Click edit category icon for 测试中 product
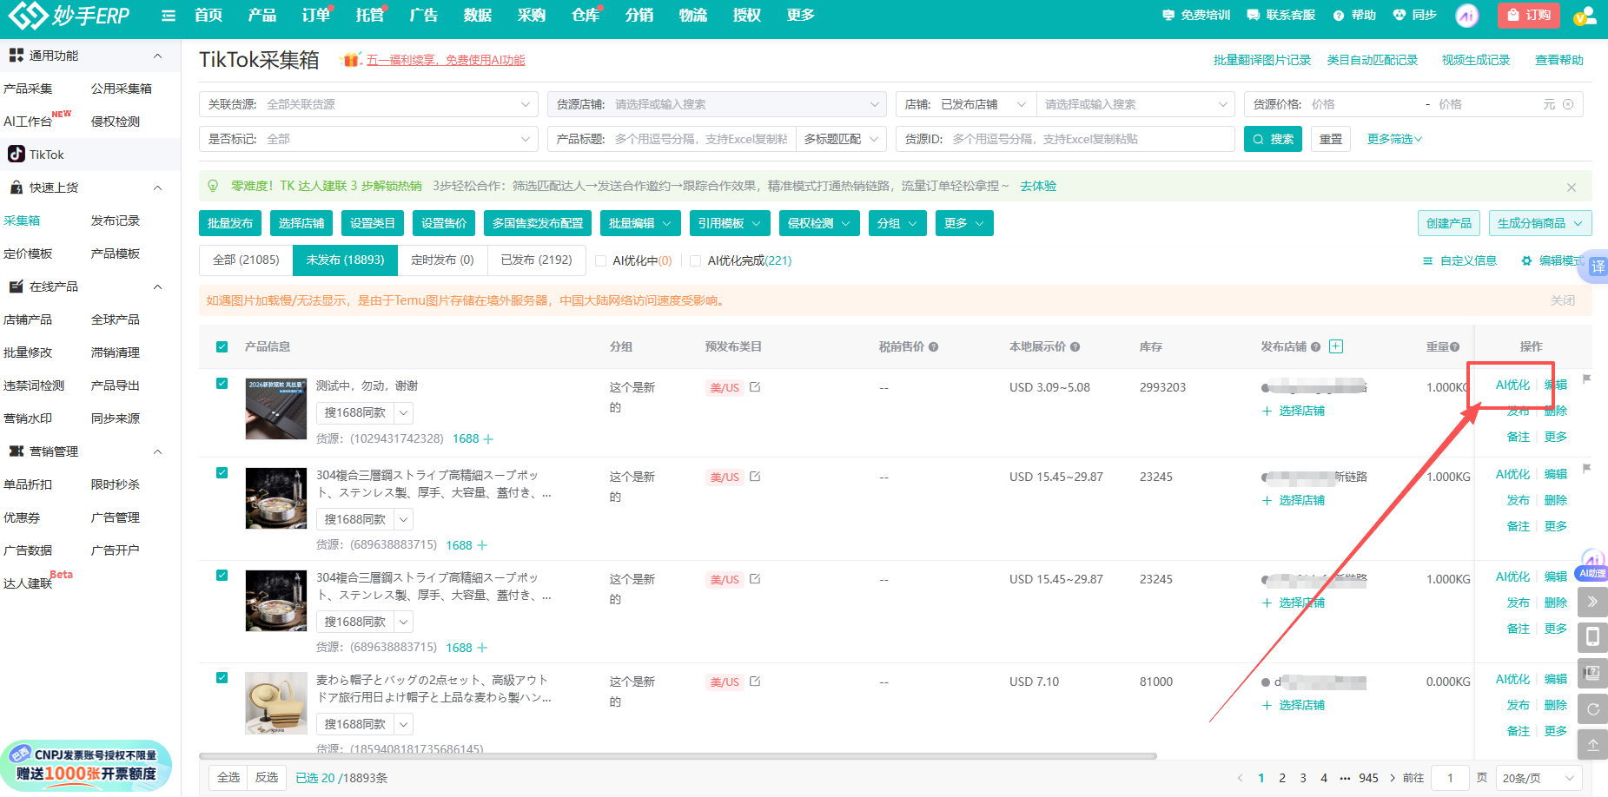This screenshot has width=1608, height=797. pos(755,387)
